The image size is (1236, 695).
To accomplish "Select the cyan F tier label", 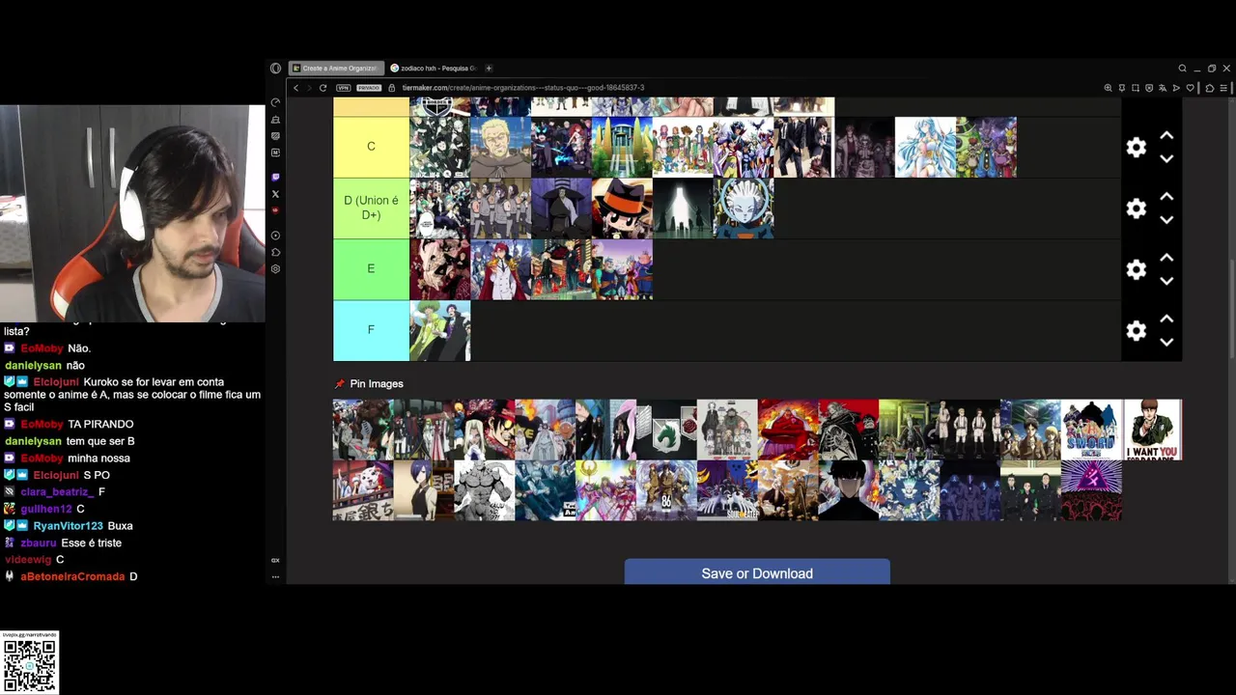I will 371,330.
